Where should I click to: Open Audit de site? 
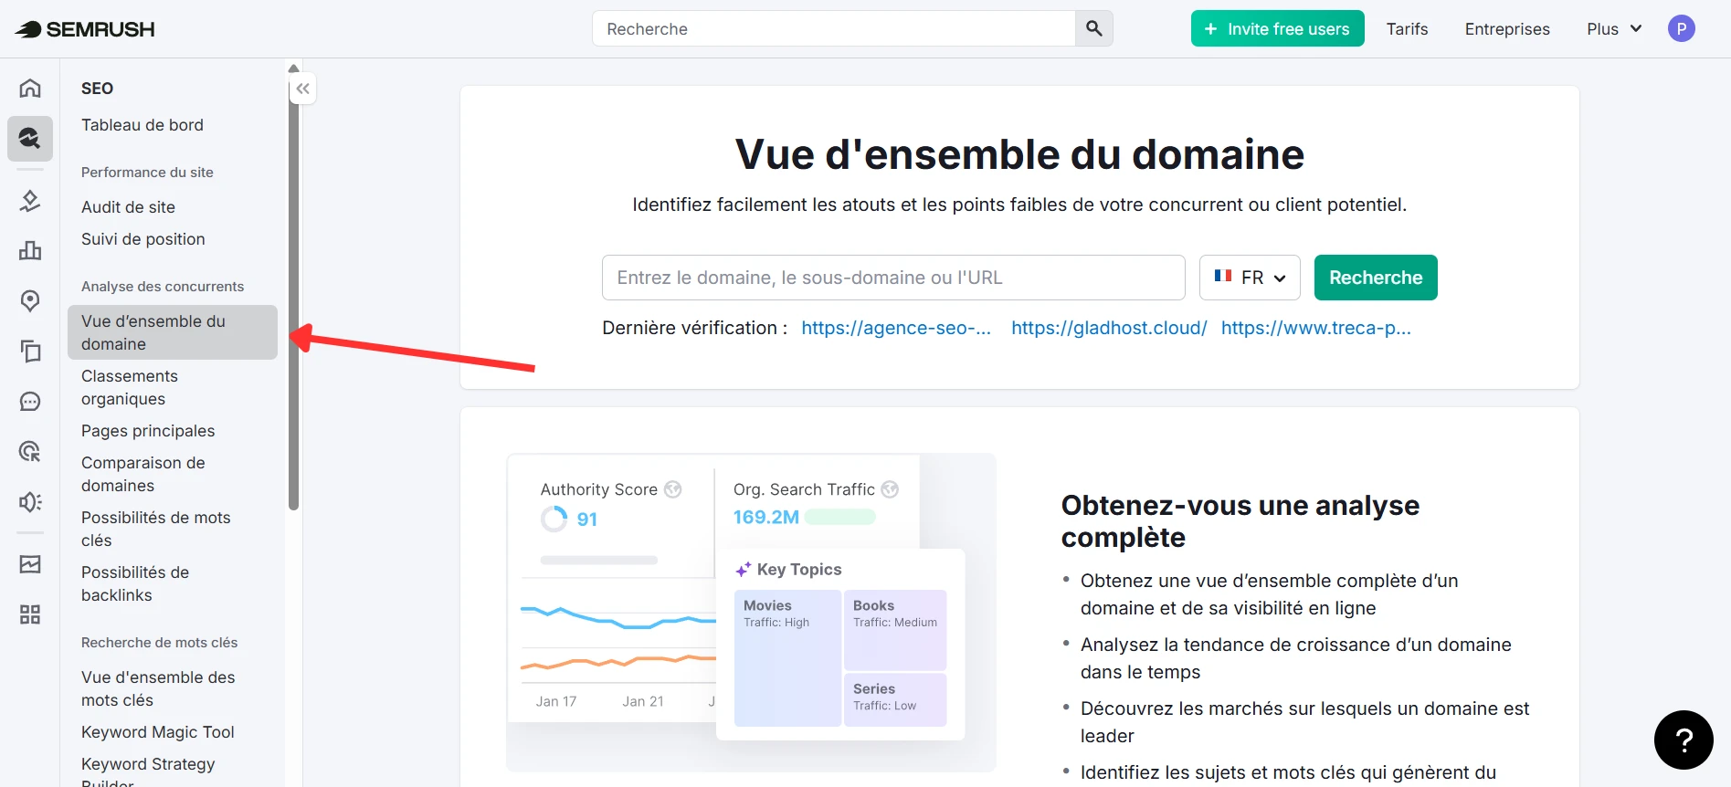point(128,207)
